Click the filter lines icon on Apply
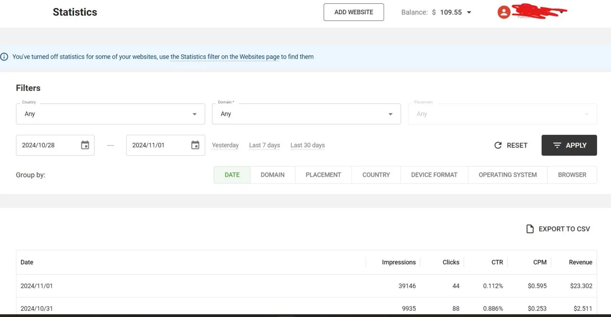This screenshot has height=317, width=611. 557,145
